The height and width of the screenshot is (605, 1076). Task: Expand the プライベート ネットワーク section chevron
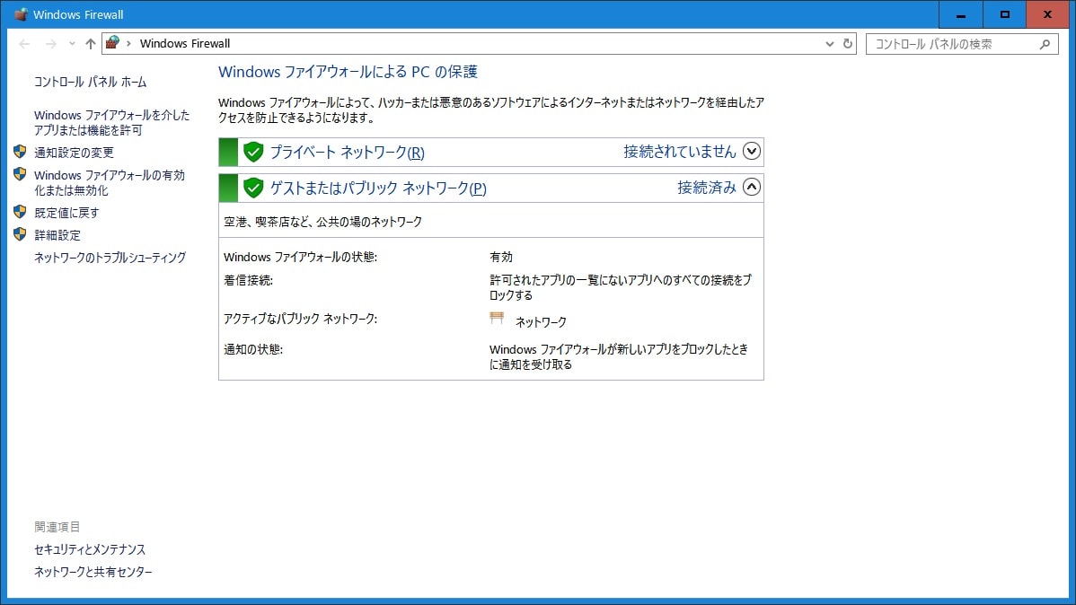[x=752, y=151]
